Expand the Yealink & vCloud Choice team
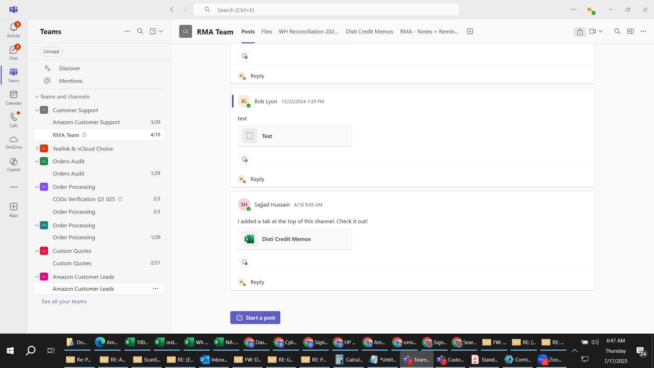654x368 pixels. pyautogui.click(x=37, y=149)
